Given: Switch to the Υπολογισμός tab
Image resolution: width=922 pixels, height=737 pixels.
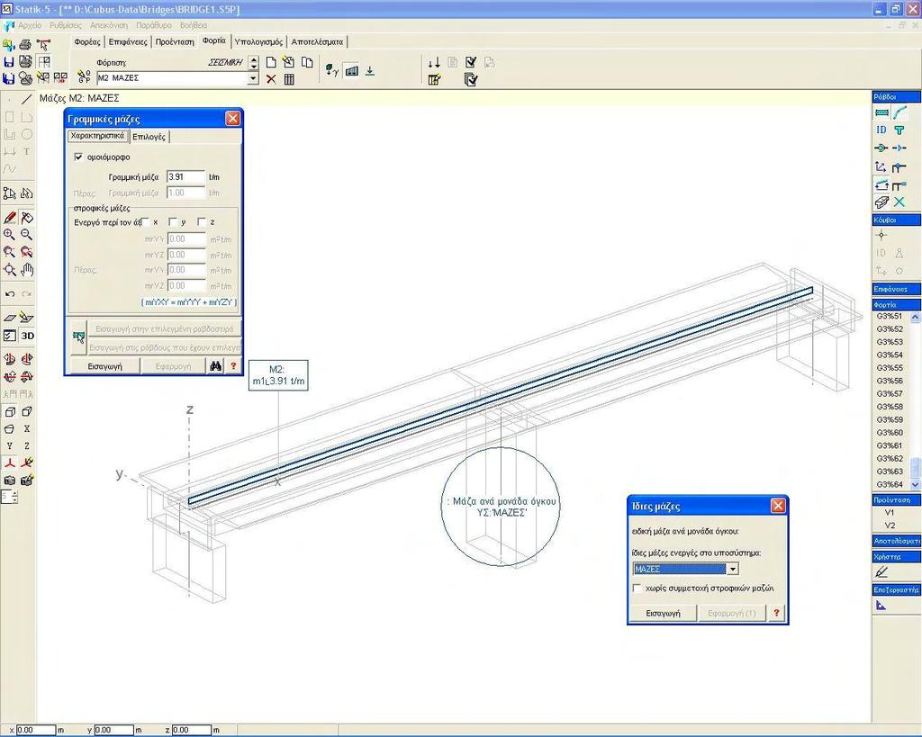Looking at the screenshot, I should (258, 41).
